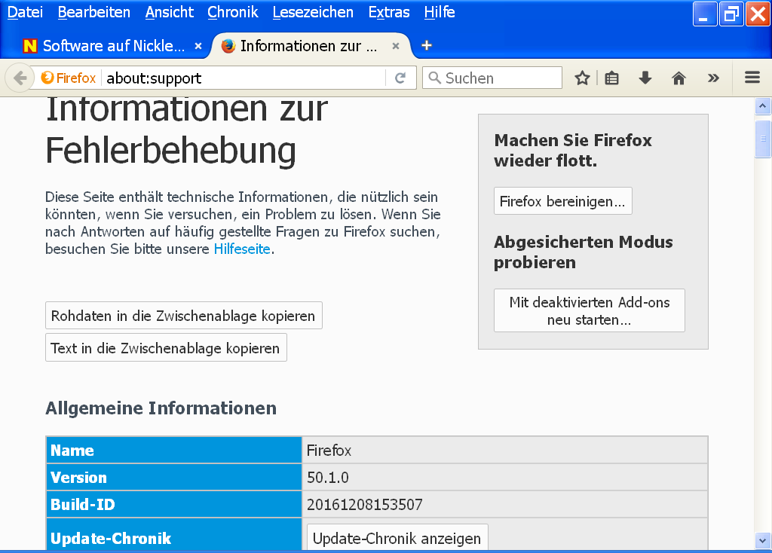Close the Informationen zur tab
The height and width of the screenshot is (553, 772).
[396, 46]
